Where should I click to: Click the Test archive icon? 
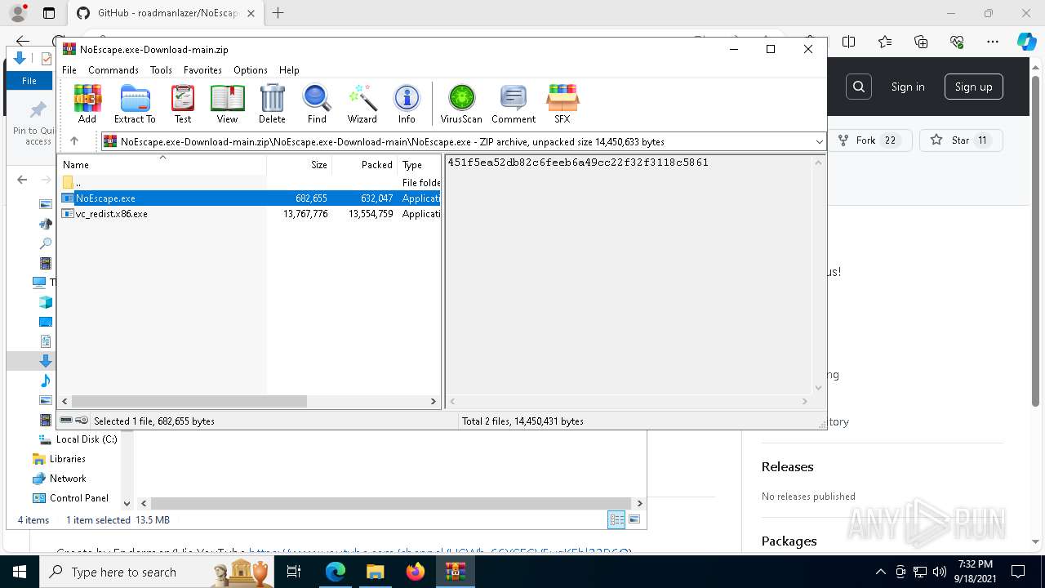(183, 104)
